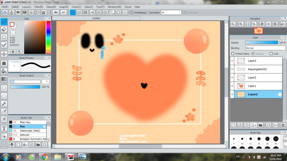Screen dimensions: 287x161
Task: Select the Magic Wand tool
Action: (4, 104)
